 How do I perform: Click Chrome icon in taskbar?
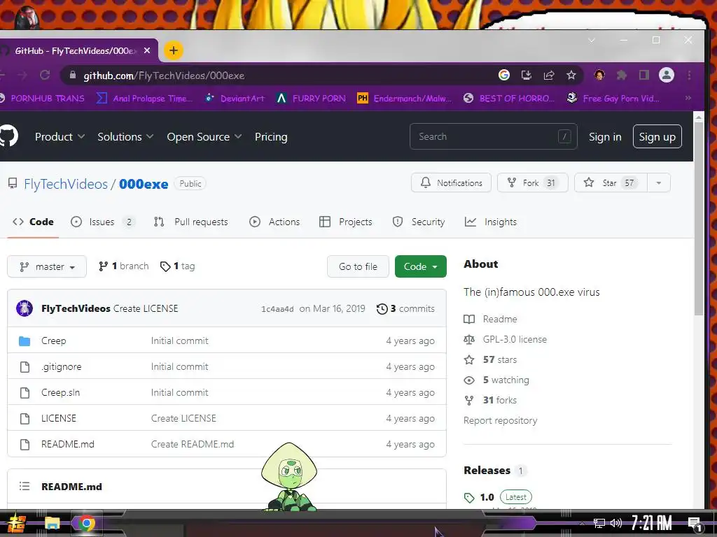[x=86, y=523]
